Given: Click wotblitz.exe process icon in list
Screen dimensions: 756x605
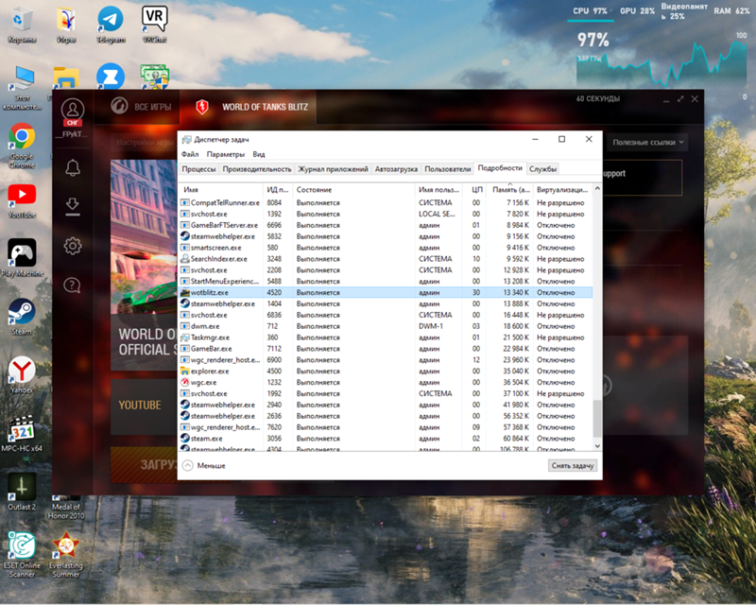Looking at the screenshot, I should pyautogui.click(x=184, y=292).
